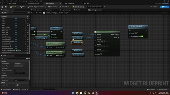The height and width of the screenshot is (95, 170).
Task: Open the File menu
Action: coord(7,1)
